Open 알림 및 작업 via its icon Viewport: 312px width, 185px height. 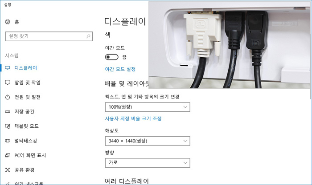[8, 83]
